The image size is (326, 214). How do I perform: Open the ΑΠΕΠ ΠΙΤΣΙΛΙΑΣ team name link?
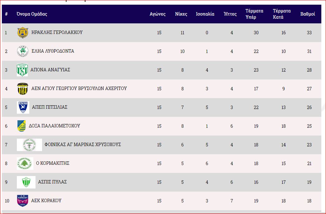click(50, 107)
